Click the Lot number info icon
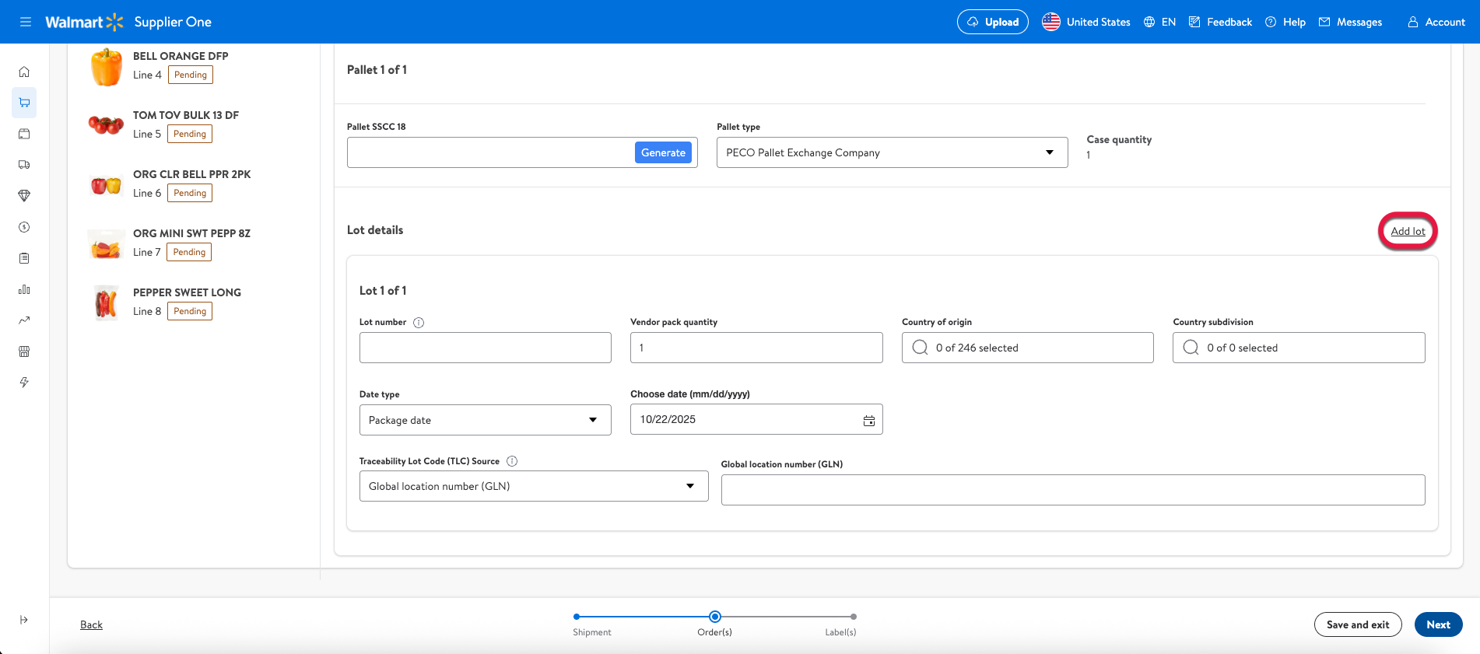 [x=419, y=323]
